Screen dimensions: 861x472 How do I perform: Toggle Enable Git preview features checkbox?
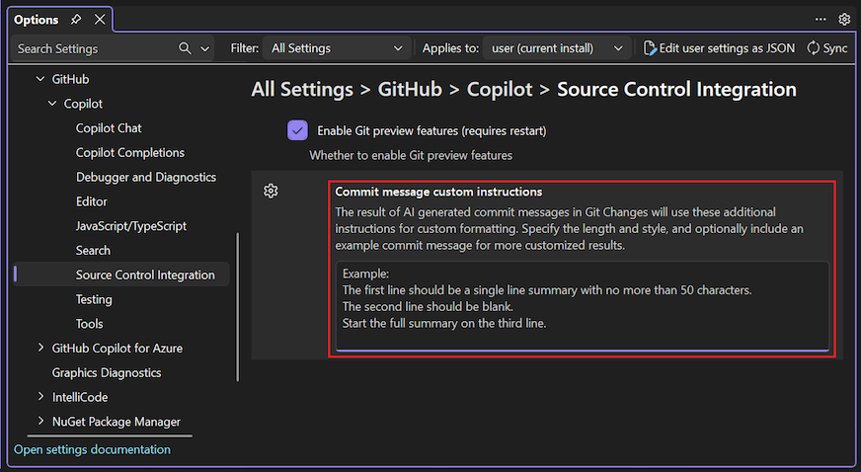pyautogui.click(x=297, y=130)
